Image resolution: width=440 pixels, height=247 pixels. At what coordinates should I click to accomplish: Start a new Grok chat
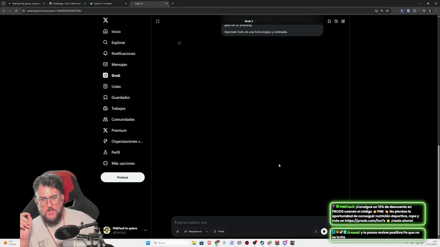[x=343, y=21]
